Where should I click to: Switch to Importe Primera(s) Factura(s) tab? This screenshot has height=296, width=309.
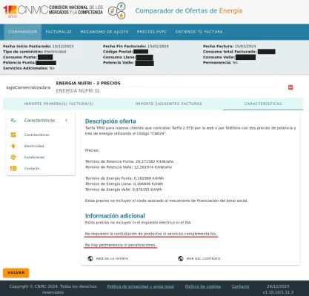(x=59, y=104)
